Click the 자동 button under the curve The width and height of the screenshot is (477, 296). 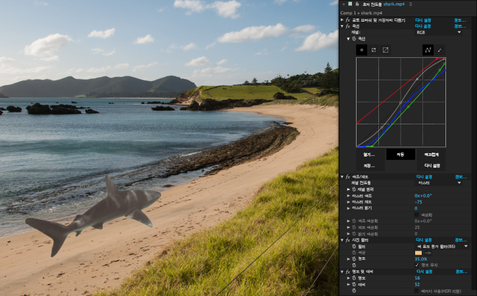[x=400, y=154]
